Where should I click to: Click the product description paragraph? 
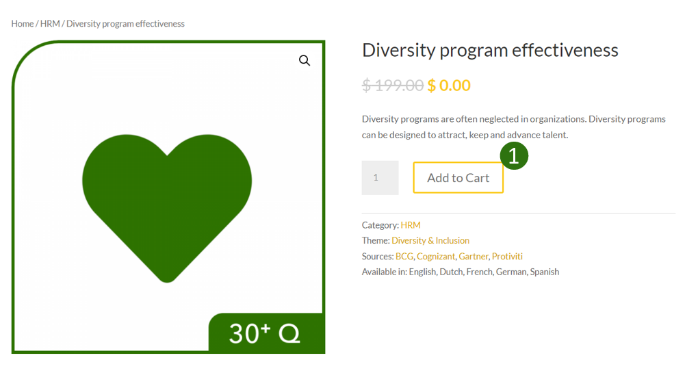(514, 127)
